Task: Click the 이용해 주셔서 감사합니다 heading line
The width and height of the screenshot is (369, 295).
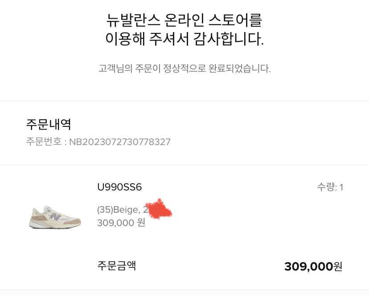Action: (x=184, y=40)
